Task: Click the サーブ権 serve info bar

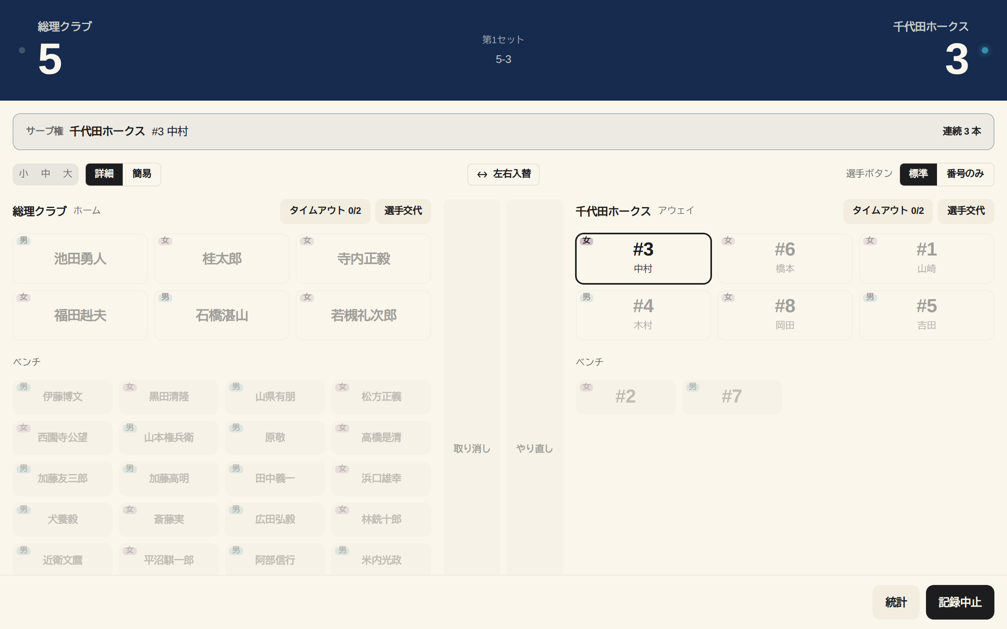Action: [x=503, y=131]
